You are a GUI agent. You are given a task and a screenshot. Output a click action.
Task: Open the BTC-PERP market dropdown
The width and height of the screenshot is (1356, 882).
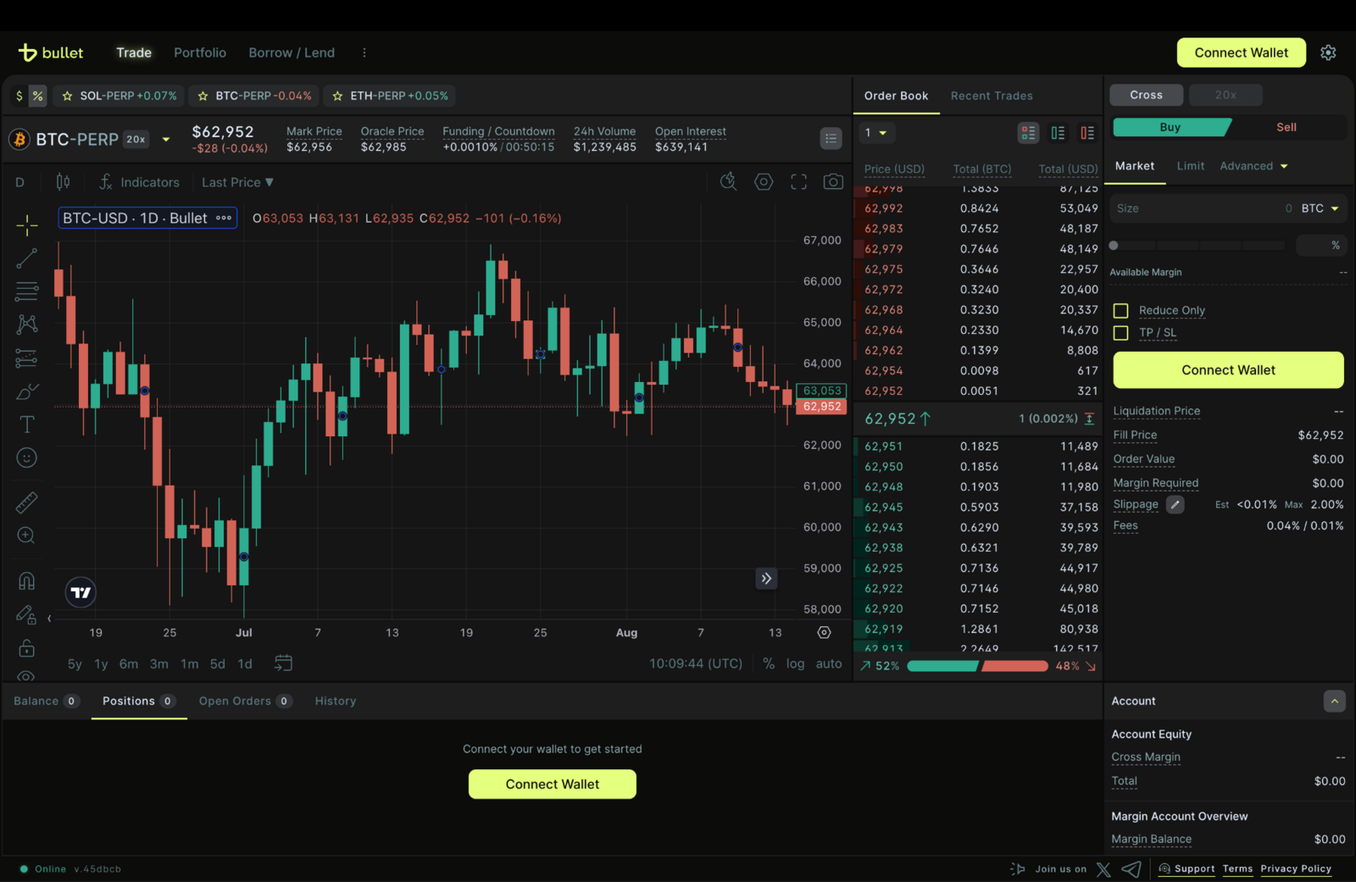(x=166, y=139)
